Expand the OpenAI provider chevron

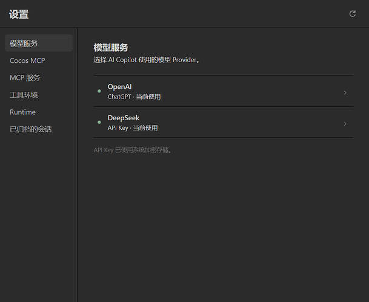pyautogui.click(x=345, y=92)
